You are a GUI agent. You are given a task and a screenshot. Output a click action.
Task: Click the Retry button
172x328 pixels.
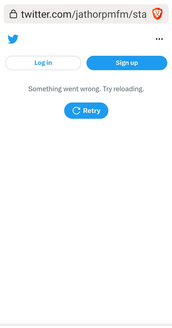click(86, 111)
